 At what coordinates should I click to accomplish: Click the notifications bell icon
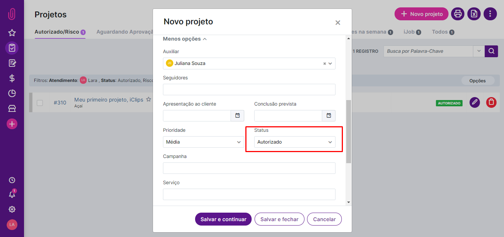[12, 195]
